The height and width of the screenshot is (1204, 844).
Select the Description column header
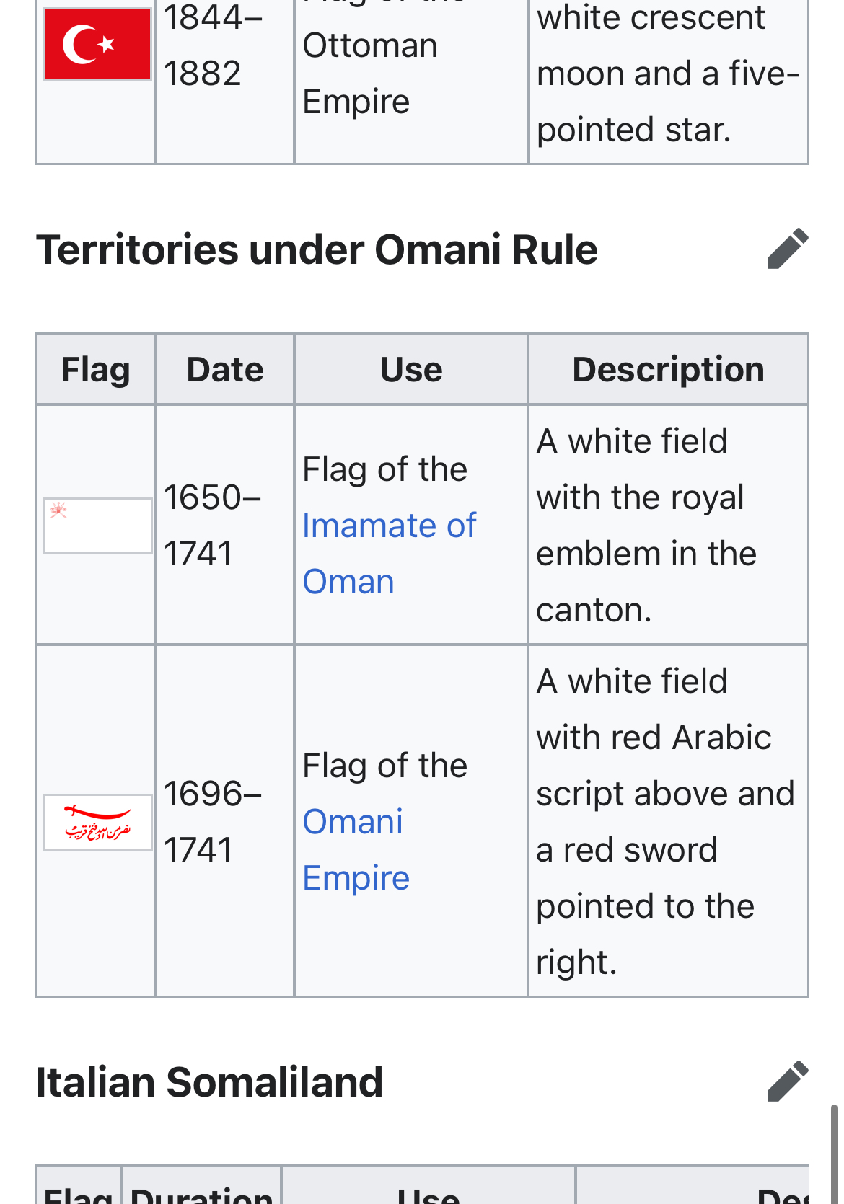668,370
